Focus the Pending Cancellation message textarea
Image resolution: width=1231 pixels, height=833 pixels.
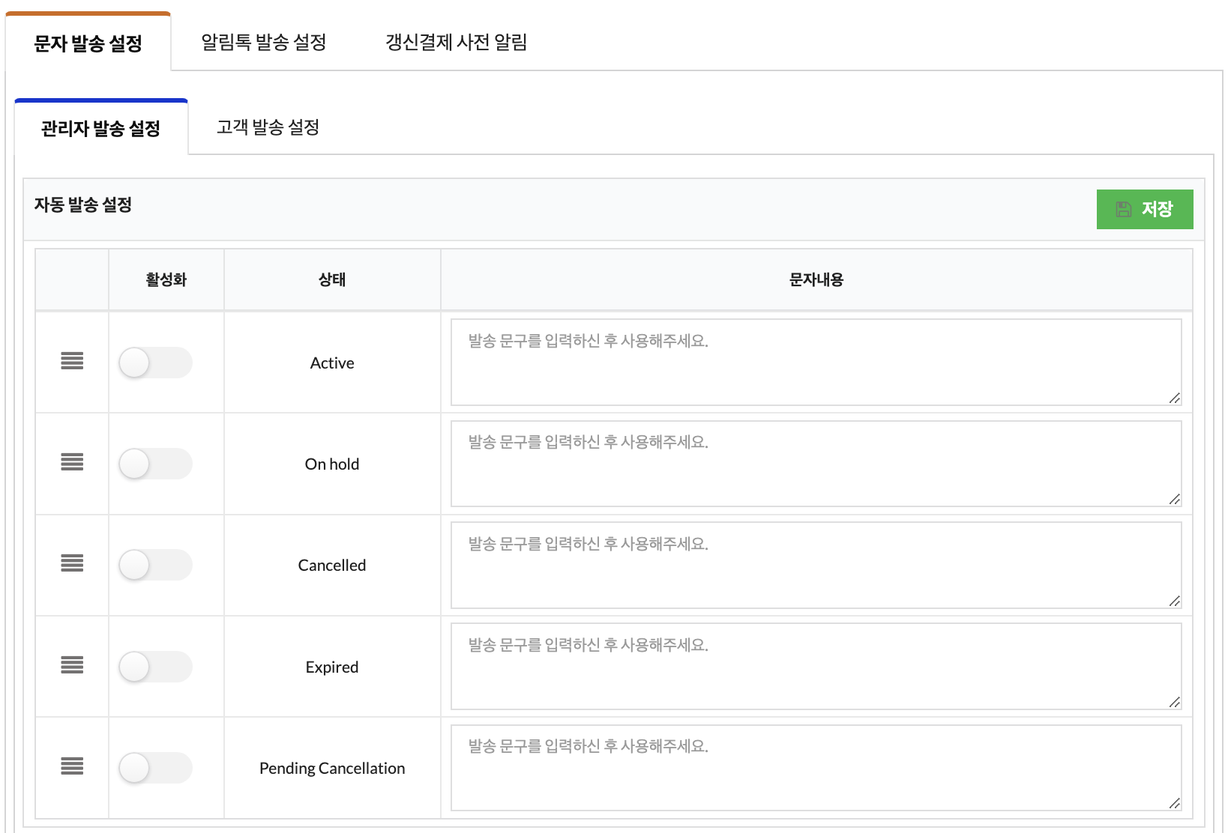(x=816, y=768)
